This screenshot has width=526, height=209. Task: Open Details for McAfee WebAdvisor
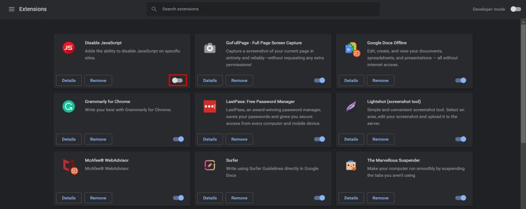pyautogui.click(x=69, y=198)
